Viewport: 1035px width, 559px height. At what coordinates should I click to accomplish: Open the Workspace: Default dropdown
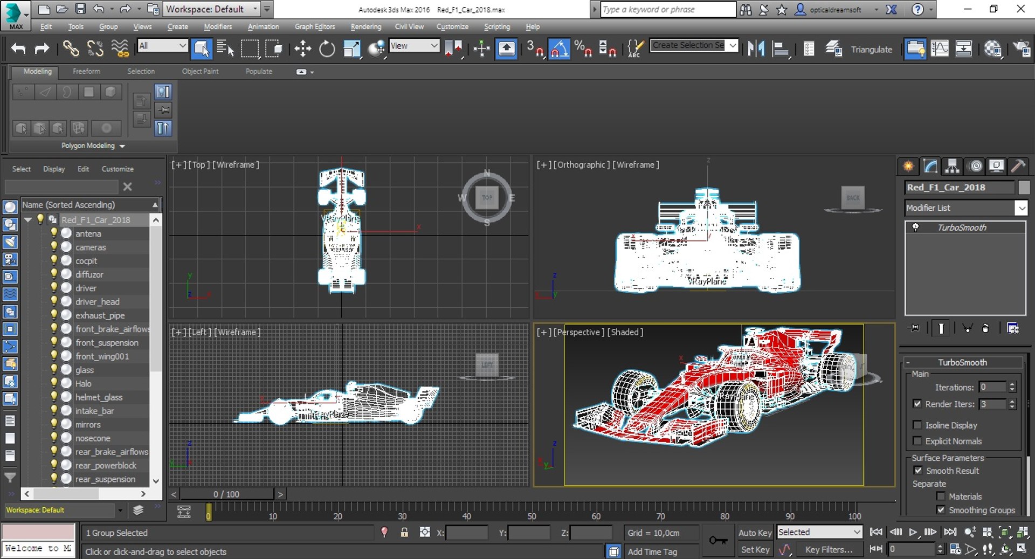212,9
